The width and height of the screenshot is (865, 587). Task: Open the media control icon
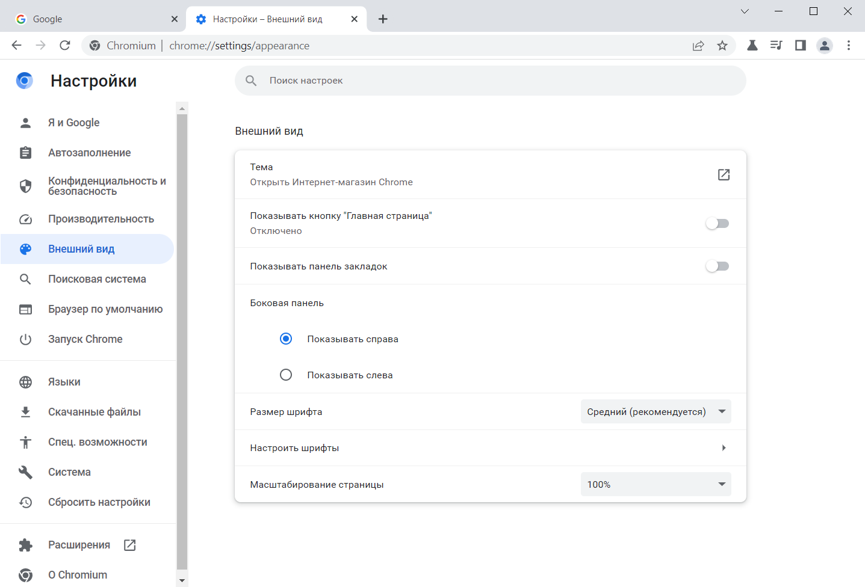point(776,45)
